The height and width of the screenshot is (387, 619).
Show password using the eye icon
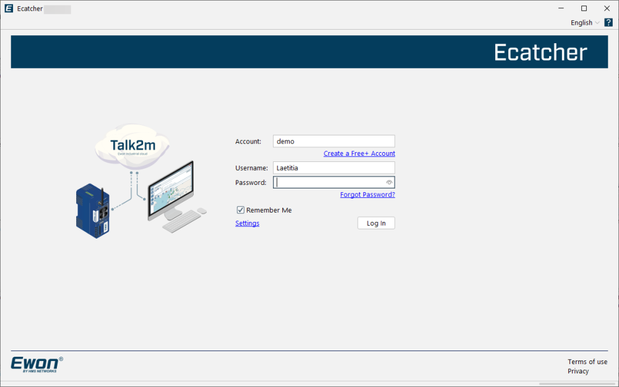pyautogui.click(x=389, y=182)
